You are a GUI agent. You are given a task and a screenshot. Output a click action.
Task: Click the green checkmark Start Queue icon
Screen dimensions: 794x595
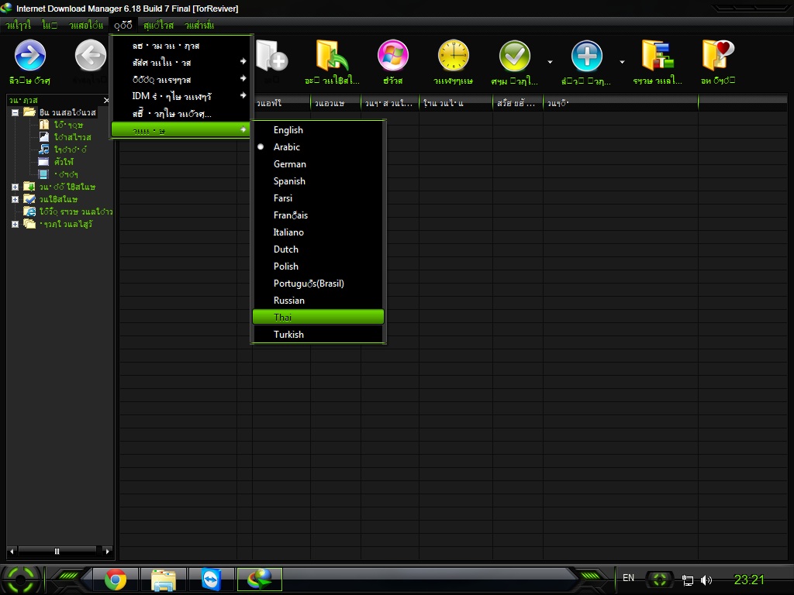coord(515,55)
